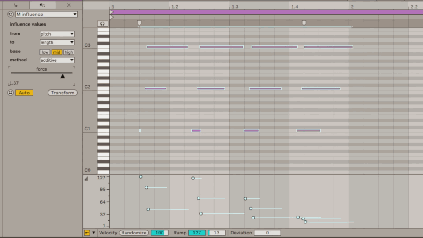Open the 'to' length dropdown

[57, 42]
